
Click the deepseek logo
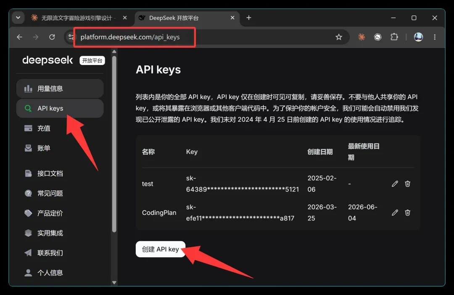click(48, 60)
